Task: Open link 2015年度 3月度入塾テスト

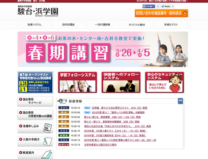Action: click(x=115, y=131)
